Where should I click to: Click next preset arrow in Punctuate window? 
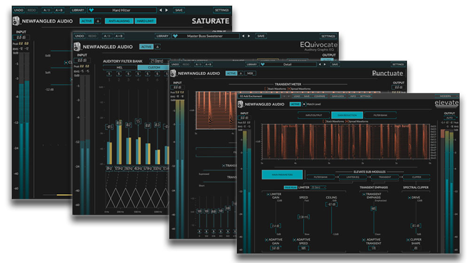(325, 64)
